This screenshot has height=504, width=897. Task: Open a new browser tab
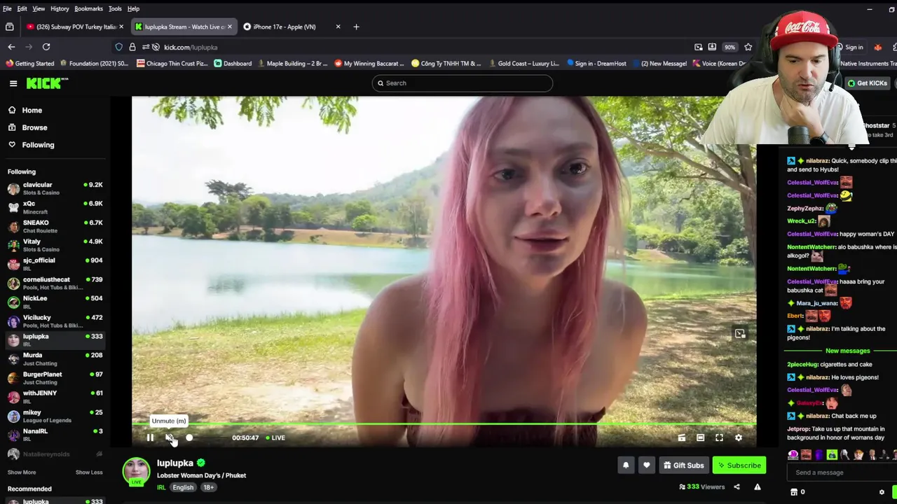356,27
